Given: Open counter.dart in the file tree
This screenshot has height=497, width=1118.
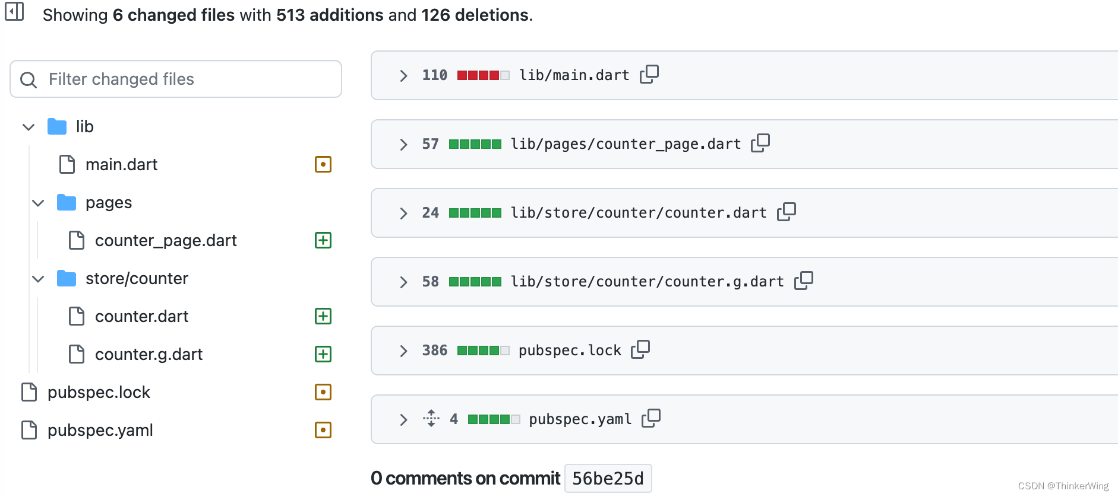Looking at the screenshot, I should coord(141,316).
